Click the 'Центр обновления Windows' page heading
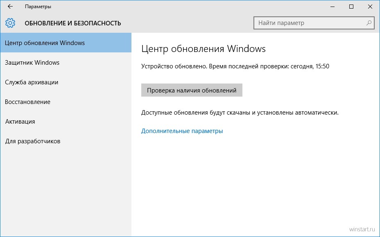380x237 pixels. pyautogui.click(x=204, y=49)
